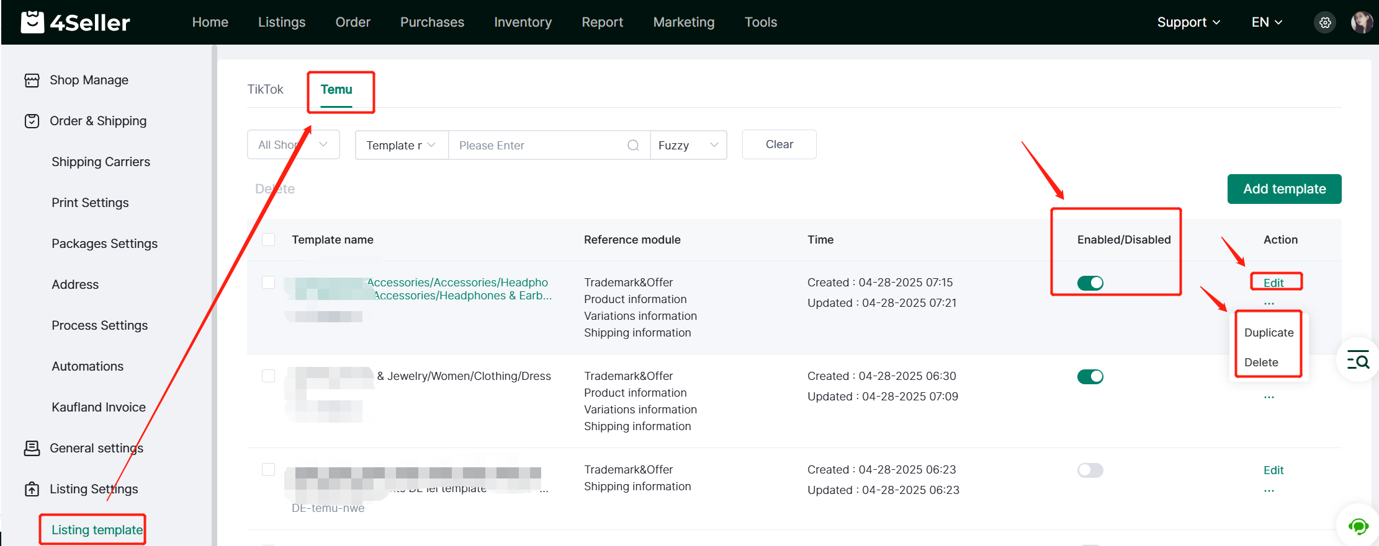1379x546 pixels.
Task: Open the Purchases menu
Action: click(x=432, y=22)
